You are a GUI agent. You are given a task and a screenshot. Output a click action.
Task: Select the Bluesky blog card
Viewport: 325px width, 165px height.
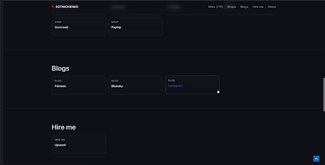136,85
